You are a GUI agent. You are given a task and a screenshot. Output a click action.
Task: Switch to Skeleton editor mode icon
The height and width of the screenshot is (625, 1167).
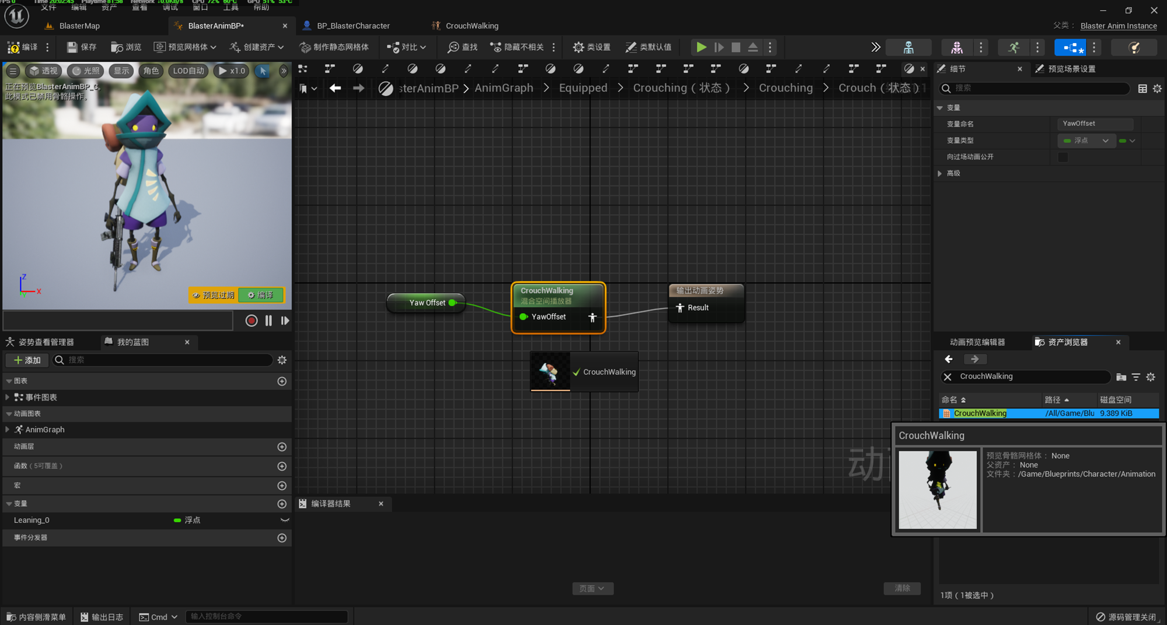[x=909, y=47]
